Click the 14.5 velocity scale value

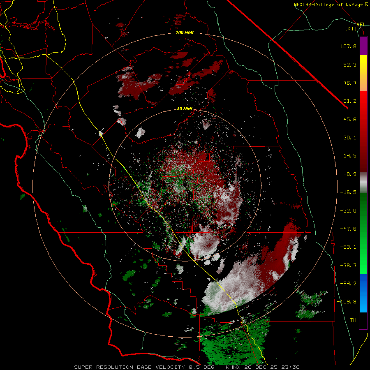coord(350,156)
